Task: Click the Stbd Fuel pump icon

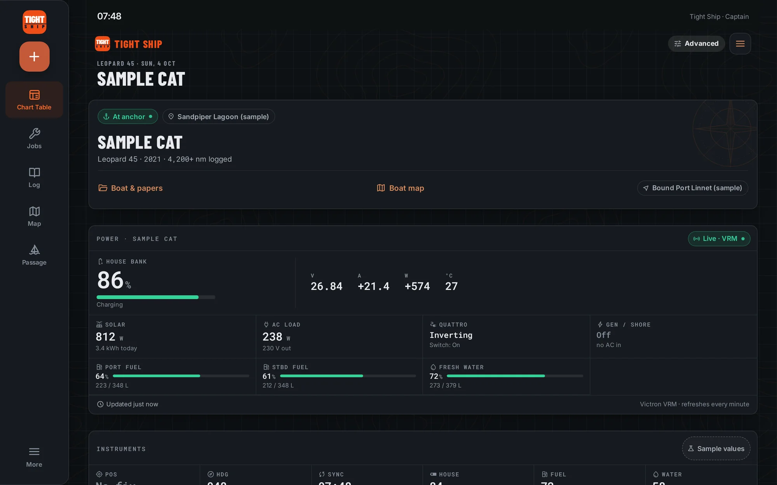Action: [266, 367]
